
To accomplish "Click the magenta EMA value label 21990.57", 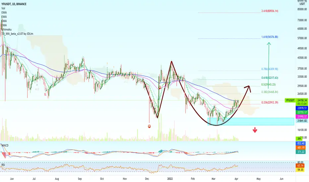I will point(302,116).
